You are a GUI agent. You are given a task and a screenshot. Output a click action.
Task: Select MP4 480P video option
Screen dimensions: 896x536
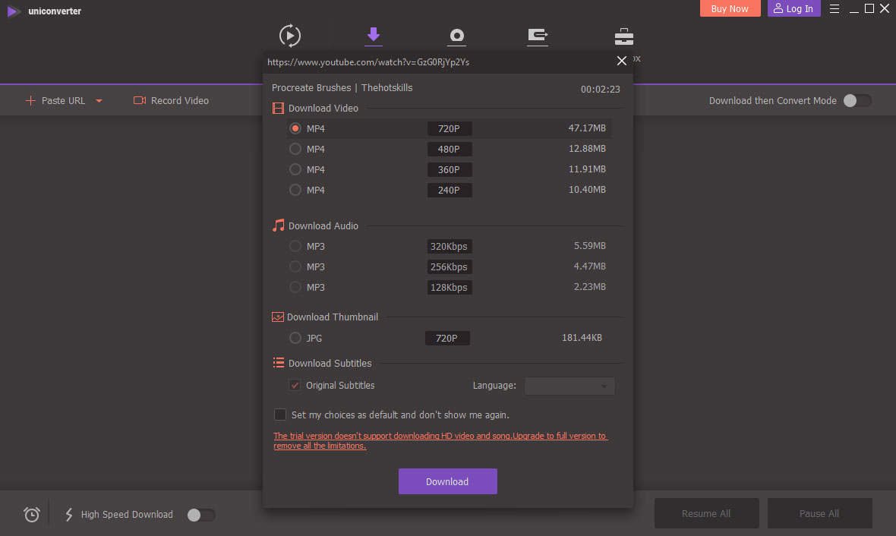click(295, 149)
